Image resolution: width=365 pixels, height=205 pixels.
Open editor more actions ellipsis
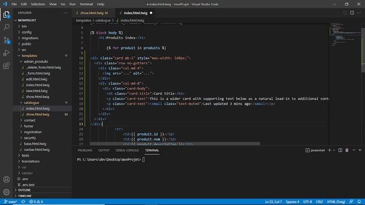pos(359,13)
